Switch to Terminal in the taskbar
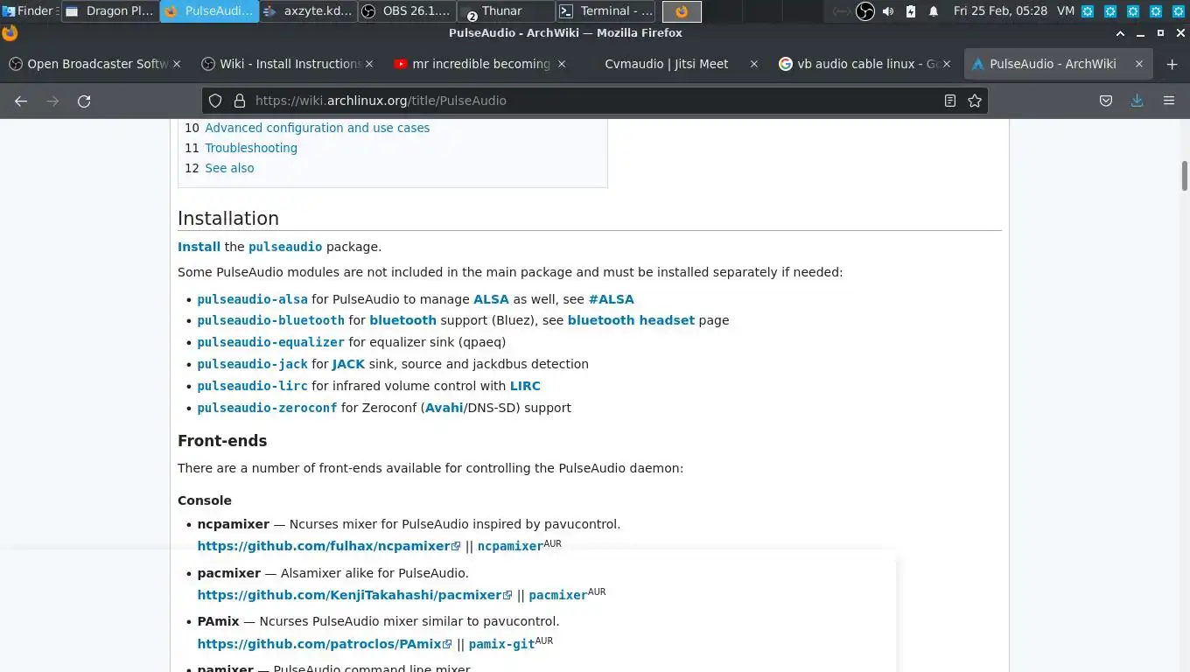1190x672 pixels. click(606, 11)
